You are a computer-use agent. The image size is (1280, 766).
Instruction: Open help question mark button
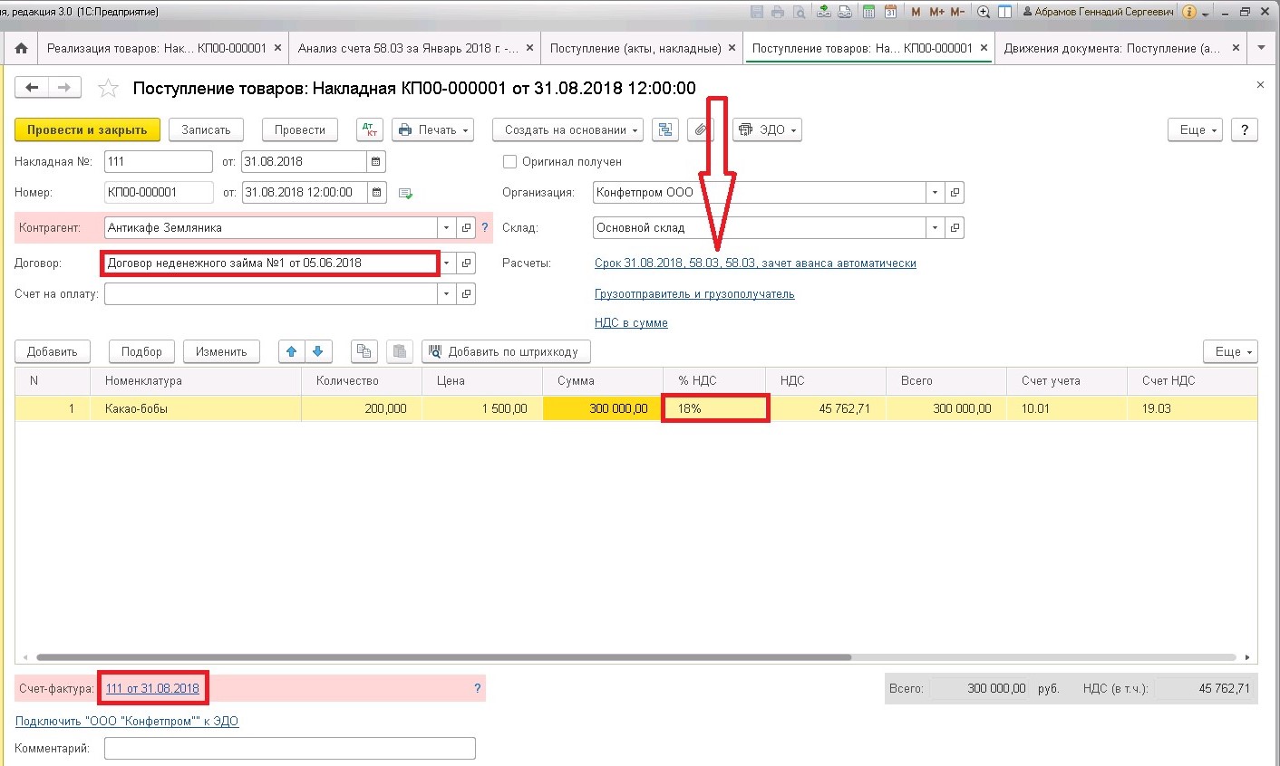click(x=1245, y=129)
